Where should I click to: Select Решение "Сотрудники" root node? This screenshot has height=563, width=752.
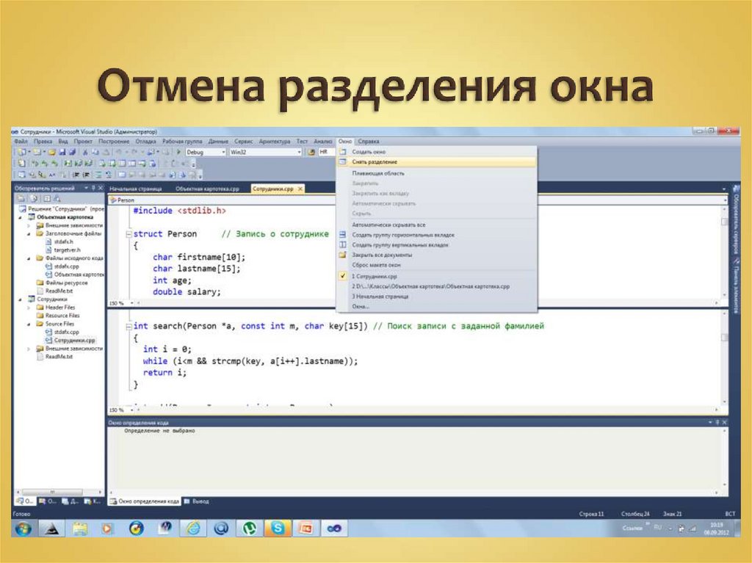coord(62,209)
